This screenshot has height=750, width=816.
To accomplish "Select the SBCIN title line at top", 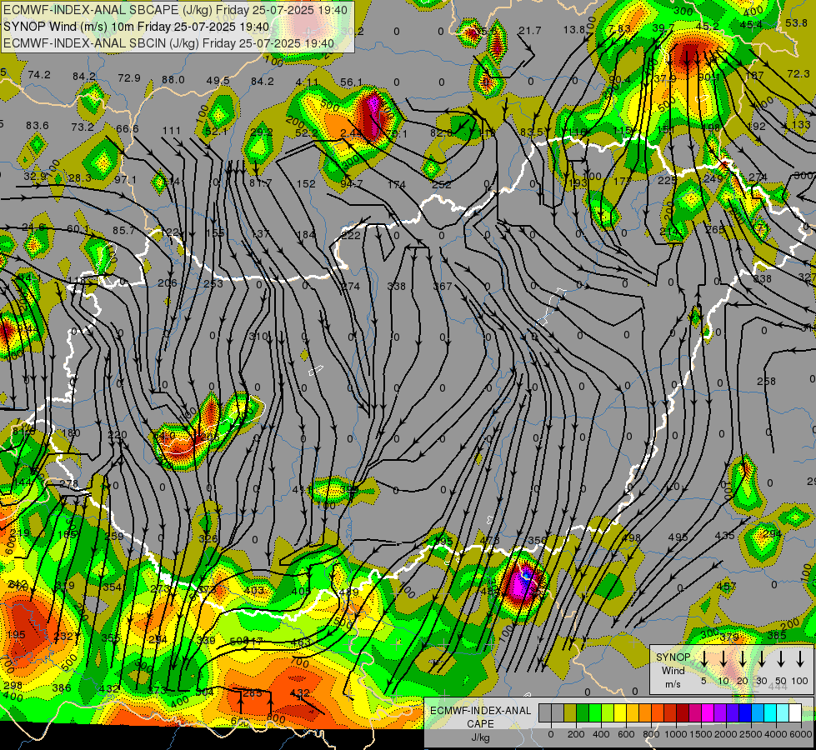I will [168, 43].
